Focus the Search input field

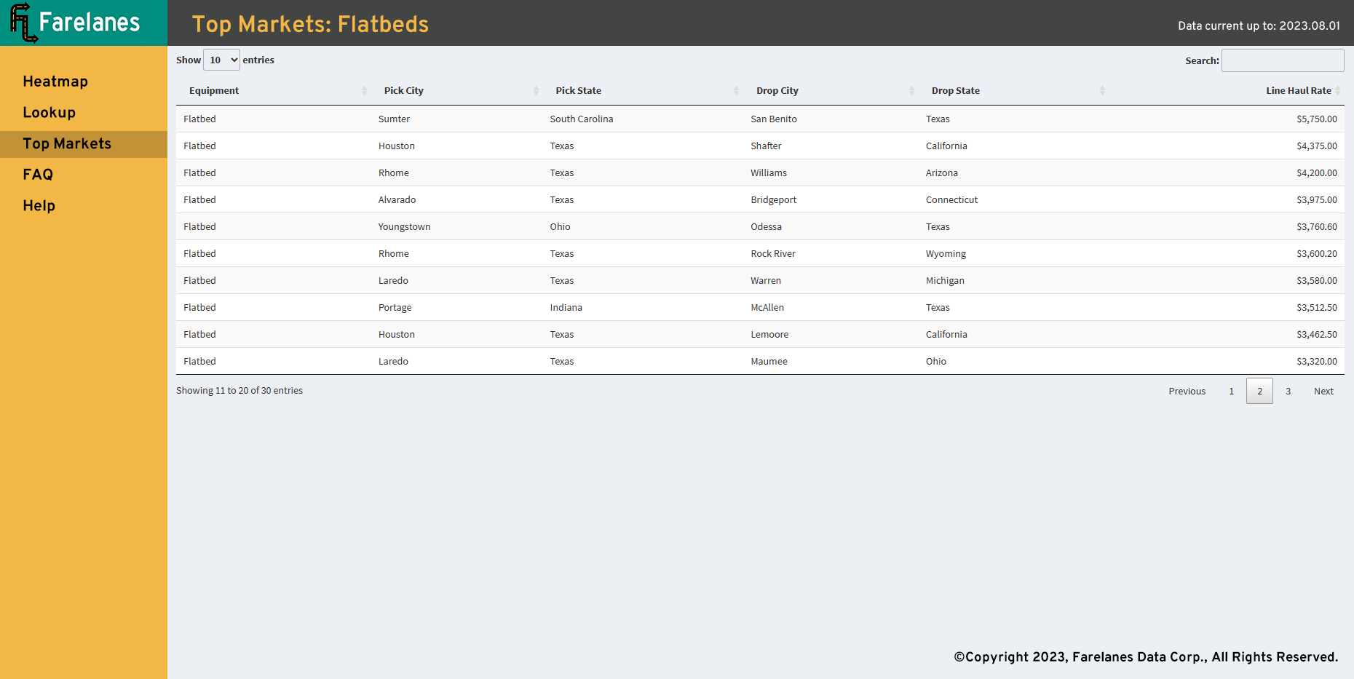click(x=1283, y=60)
